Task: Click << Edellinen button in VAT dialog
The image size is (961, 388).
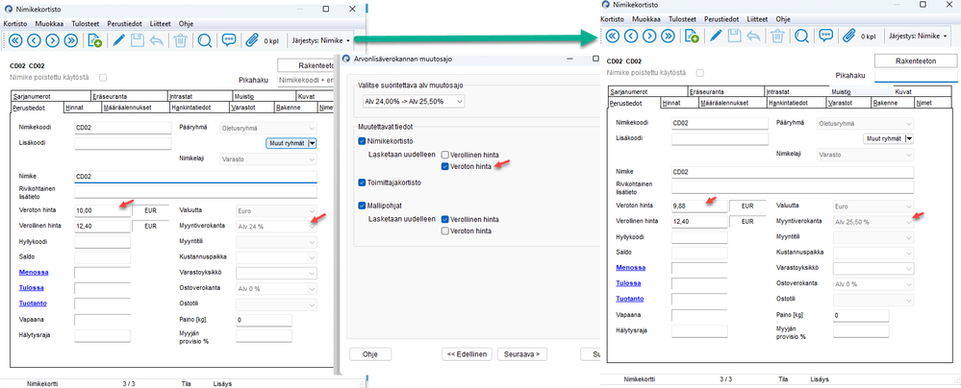Action: coord(467,353)
